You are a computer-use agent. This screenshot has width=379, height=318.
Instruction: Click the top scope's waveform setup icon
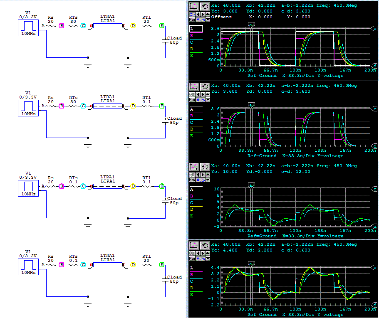tap(193, 7)
